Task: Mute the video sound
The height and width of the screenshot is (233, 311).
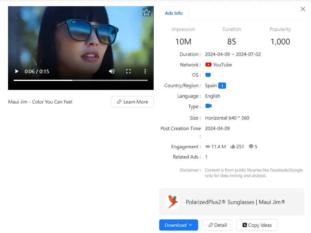Action: point(112,71)
